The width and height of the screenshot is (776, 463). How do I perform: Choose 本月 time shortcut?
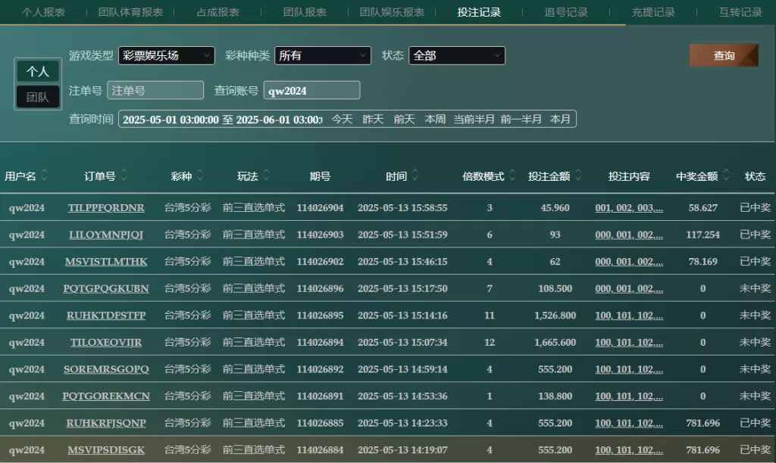pos(560,119)
